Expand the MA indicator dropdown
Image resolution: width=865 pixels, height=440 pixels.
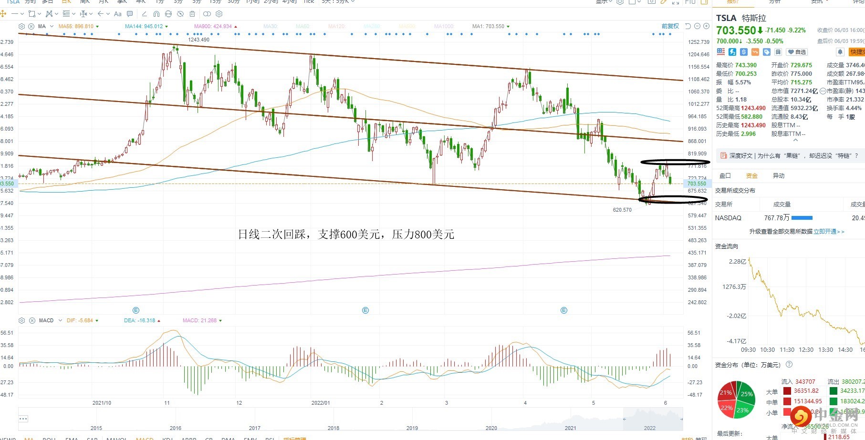coord(52,26)
